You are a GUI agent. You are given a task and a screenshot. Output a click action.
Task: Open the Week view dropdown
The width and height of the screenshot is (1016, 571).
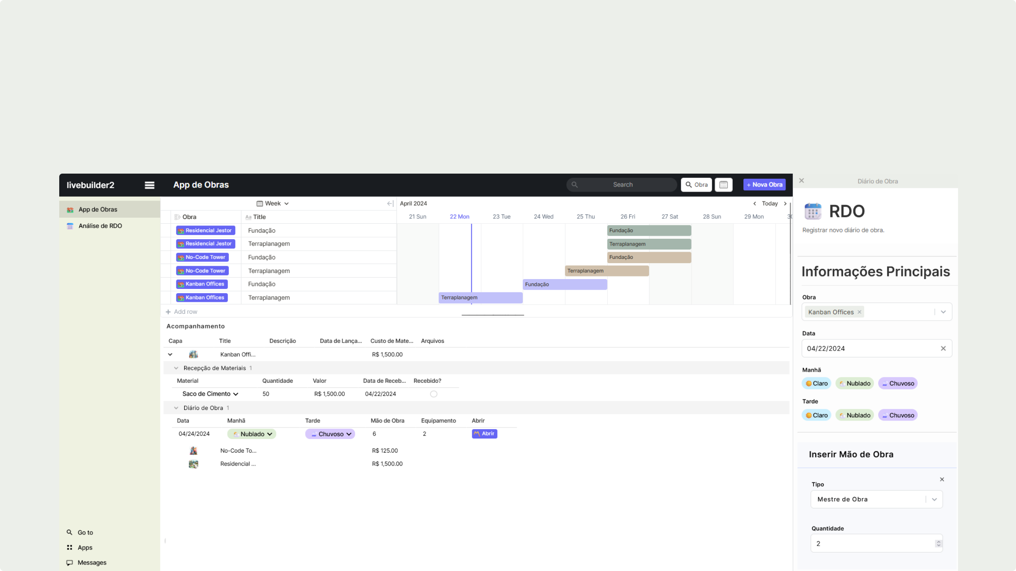pos(273,204)
